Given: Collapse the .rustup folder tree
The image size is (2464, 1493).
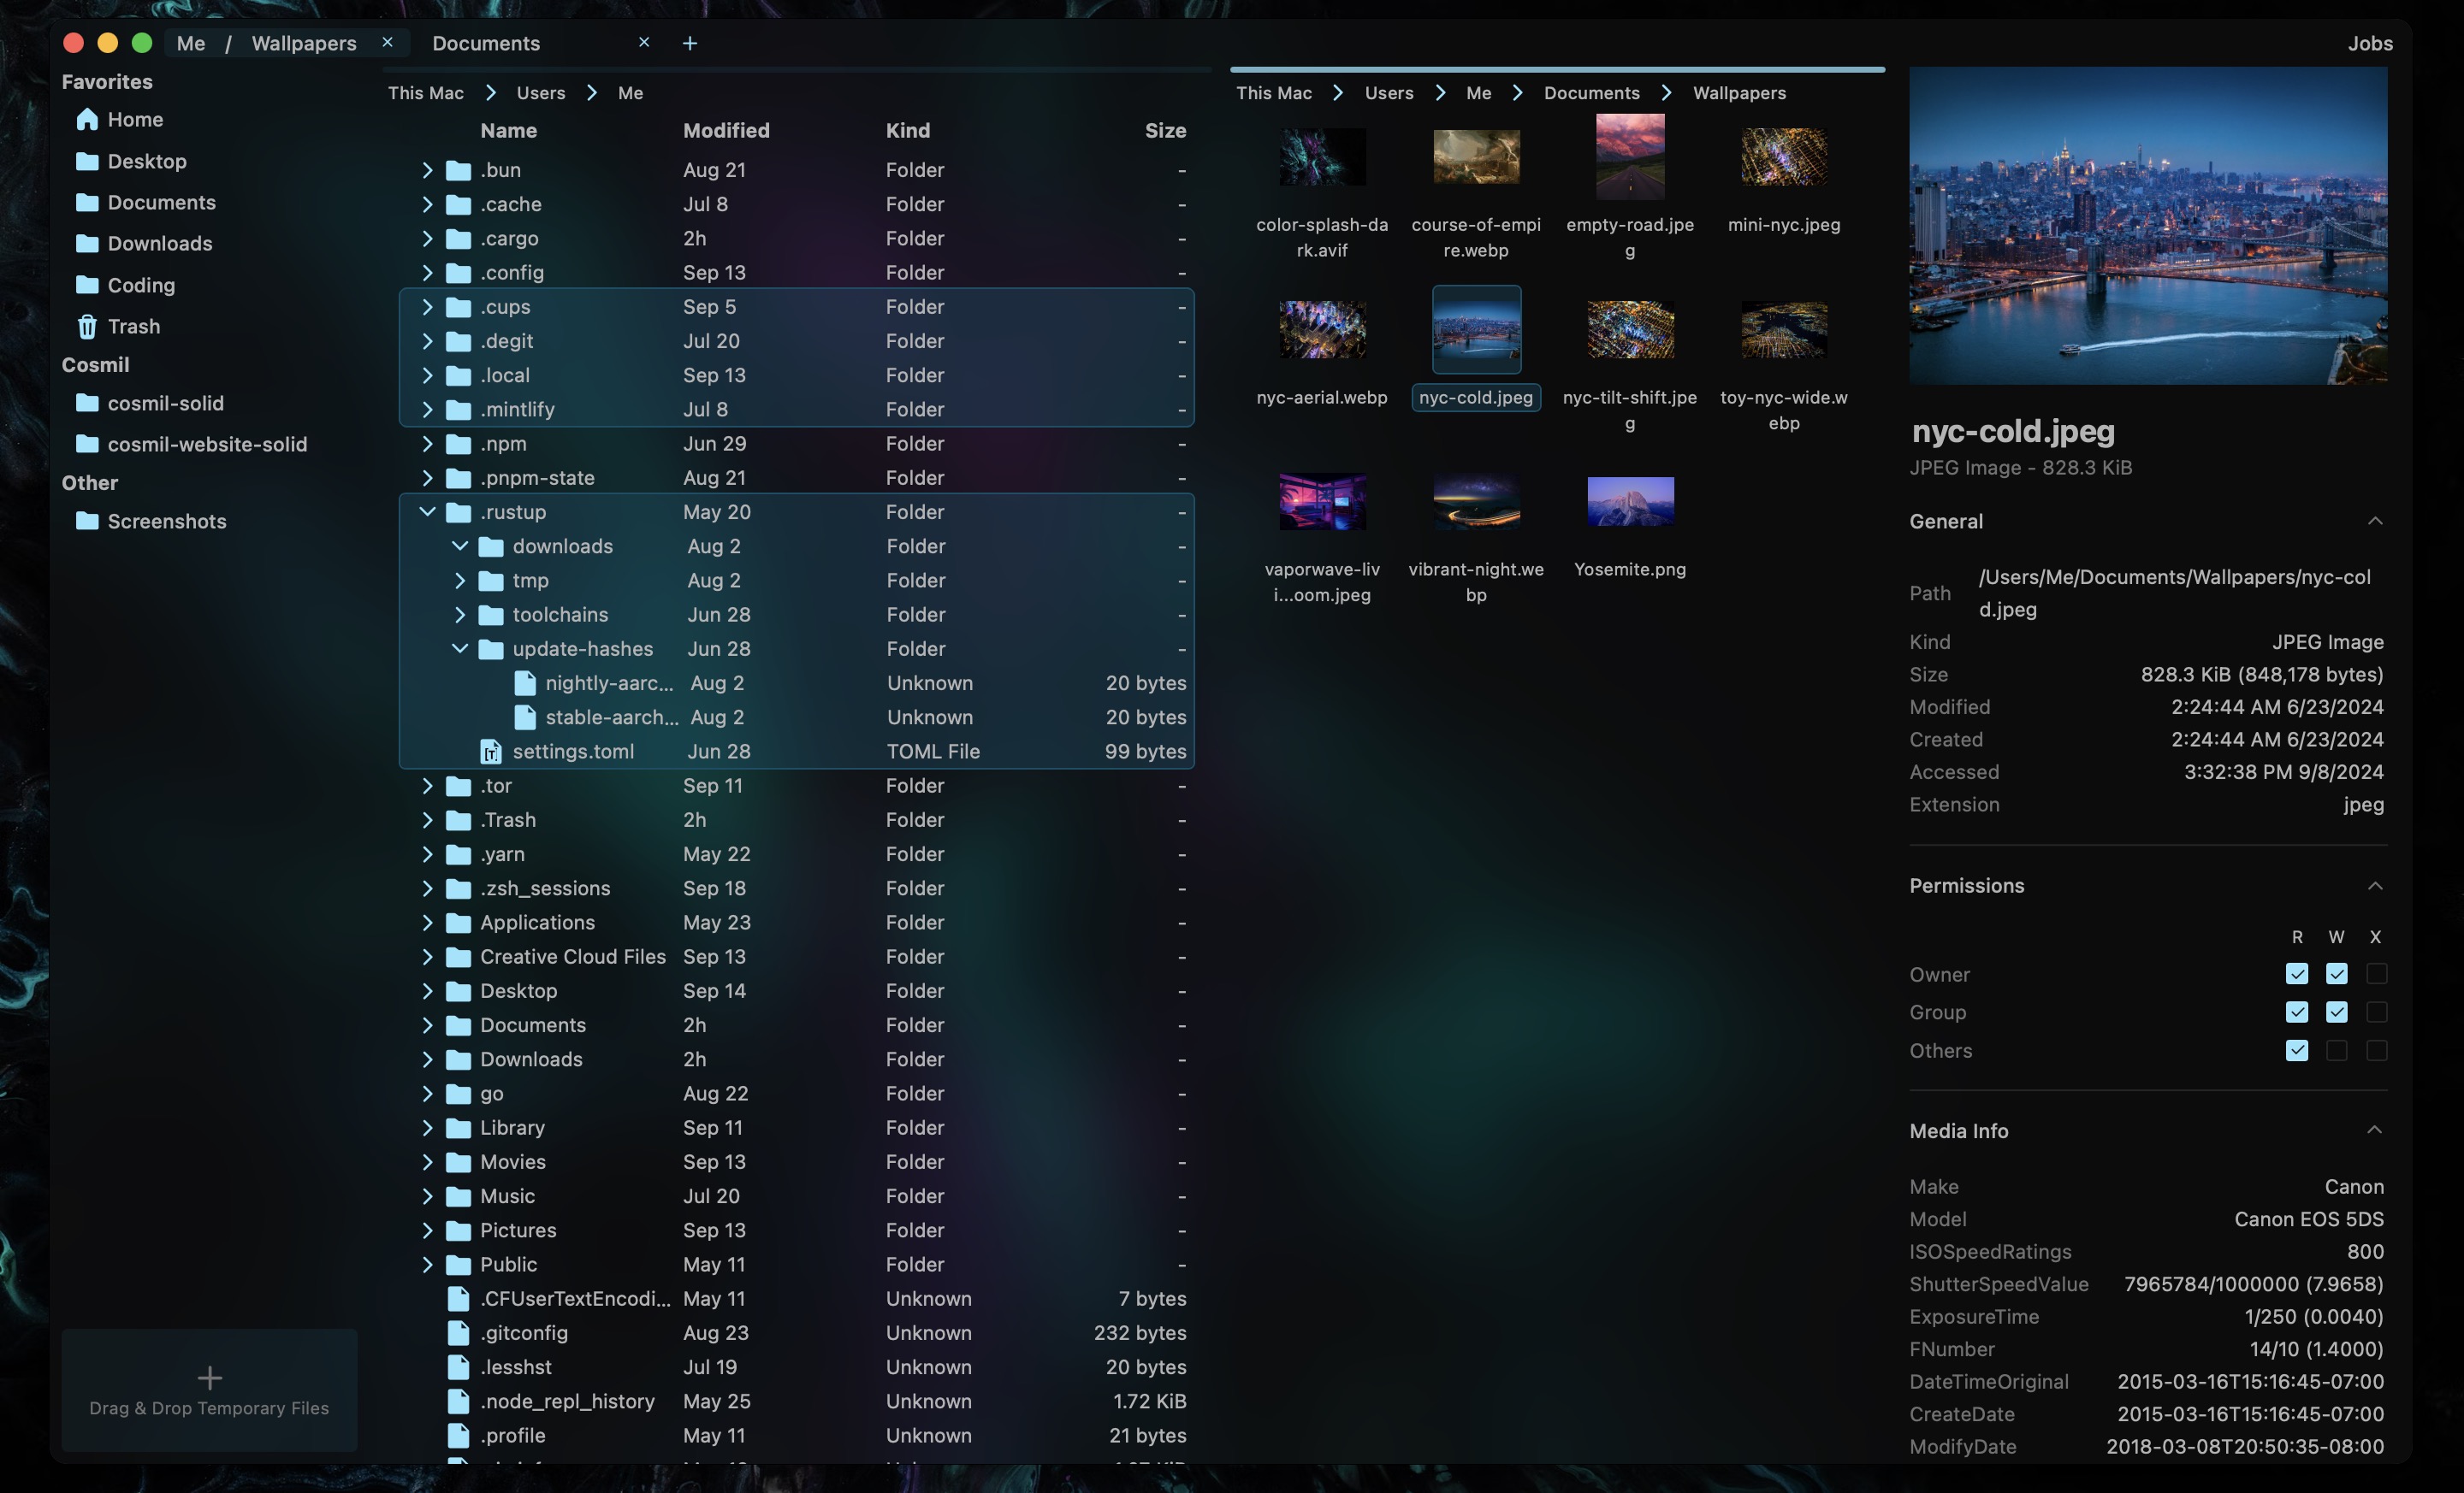Looking at the screenshot, I should pos(426,511).
